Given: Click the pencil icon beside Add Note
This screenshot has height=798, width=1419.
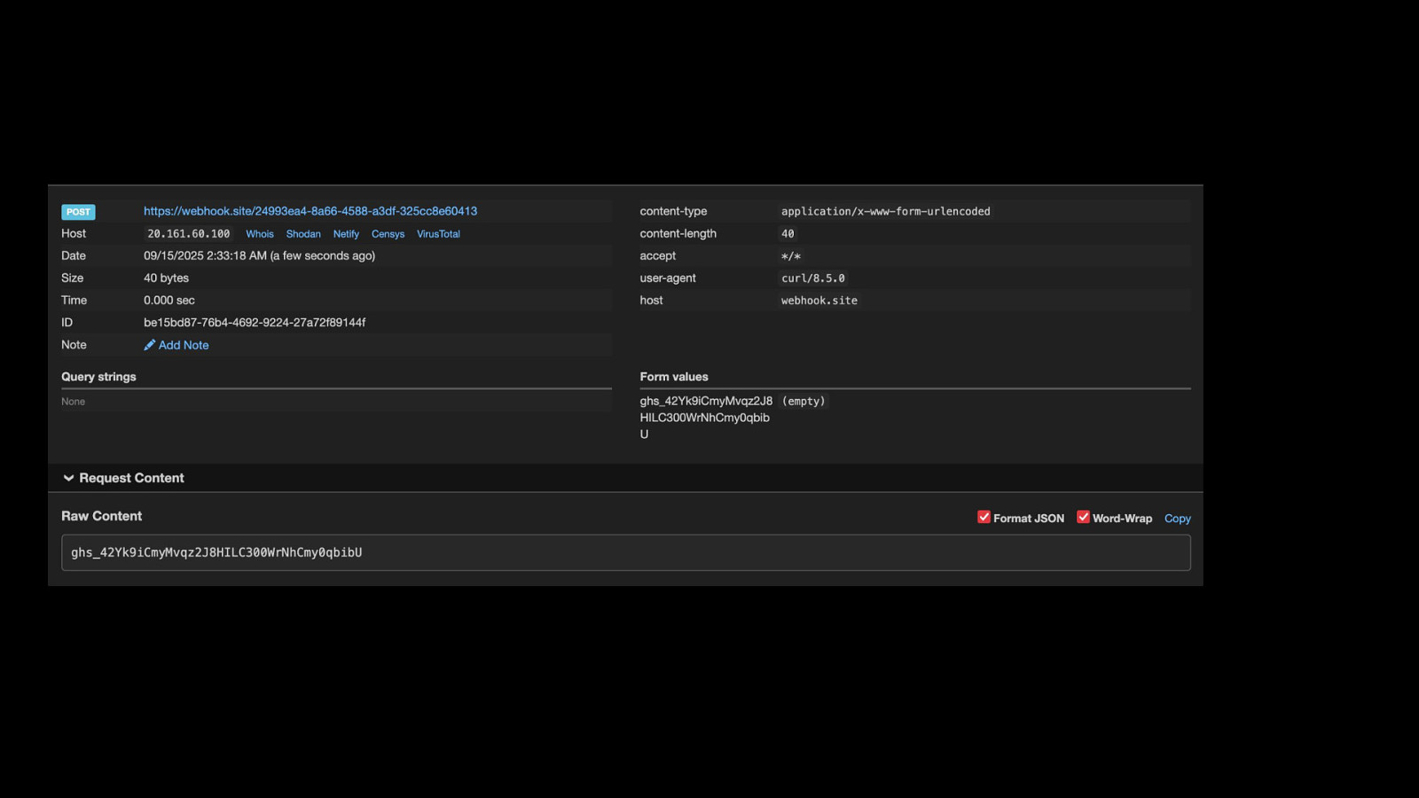Looking at the screenshot, I should pos(149,345).
